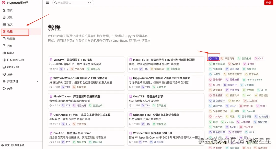Focus the 全站搜索 search field

[x=73, y=3]
